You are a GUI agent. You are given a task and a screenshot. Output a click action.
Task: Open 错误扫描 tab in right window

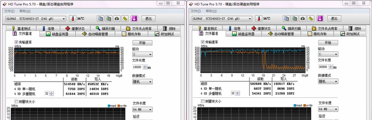(x=292, y=28)
